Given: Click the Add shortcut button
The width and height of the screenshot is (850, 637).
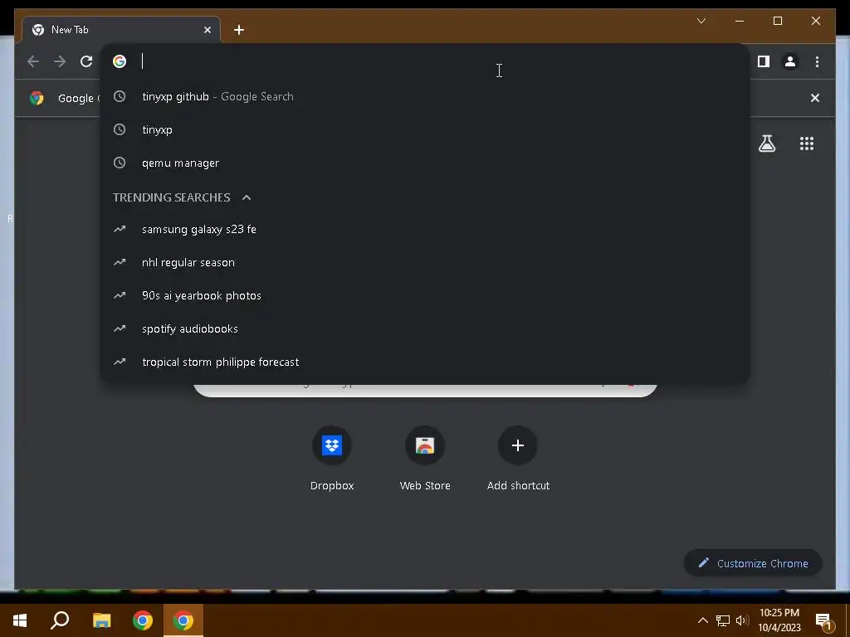Looking at the screenshot, I should (x=518, y=458).
